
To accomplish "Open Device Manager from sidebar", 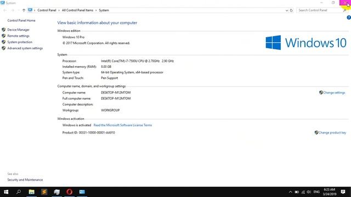I will (18, 30).
